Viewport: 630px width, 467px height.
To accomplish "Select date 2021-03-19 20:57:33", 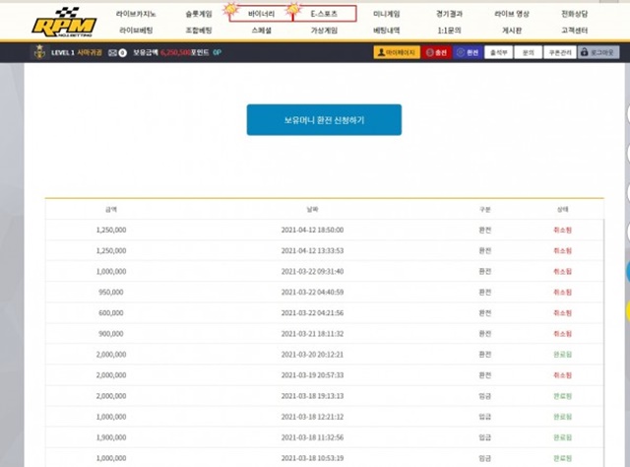I will click(312, 375).
